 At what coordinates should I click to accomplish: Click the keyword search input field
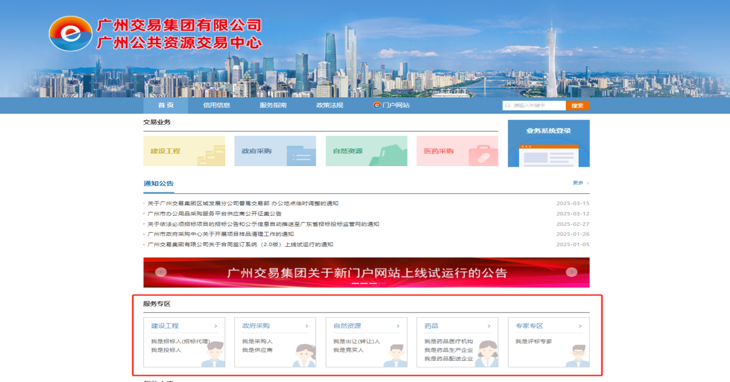tap(535, 105)
